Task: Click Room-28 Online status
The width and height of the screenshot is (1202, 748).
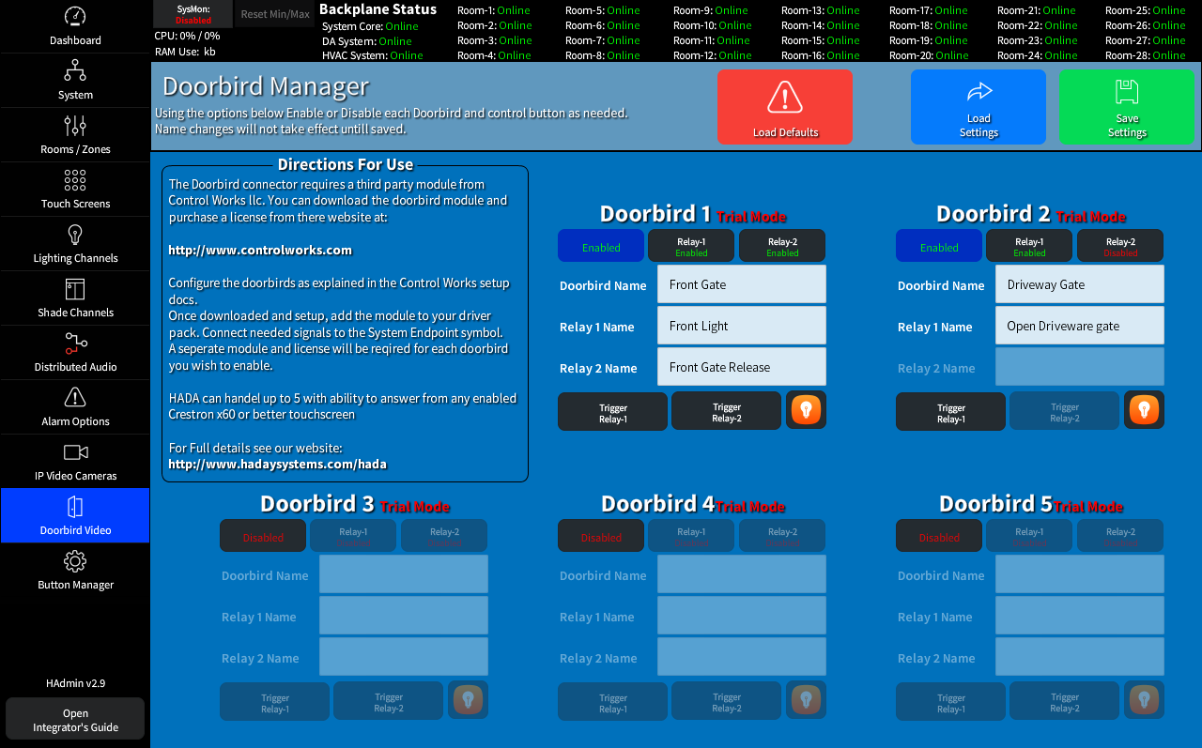Action: (1146, 55)
